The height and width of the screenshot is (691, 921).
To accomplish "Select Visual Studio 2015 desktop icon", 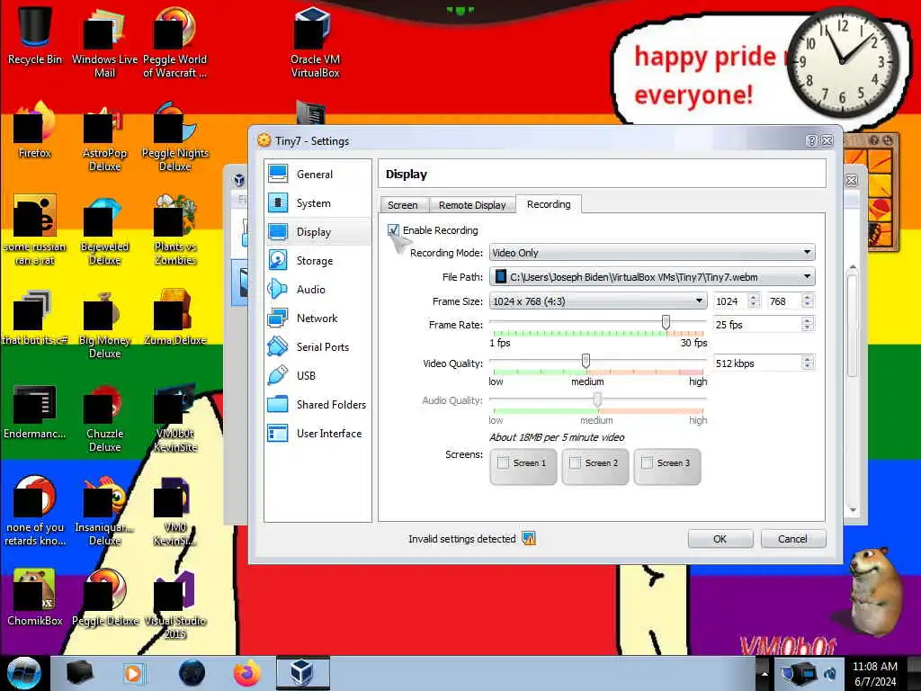I will click(175, 604).
